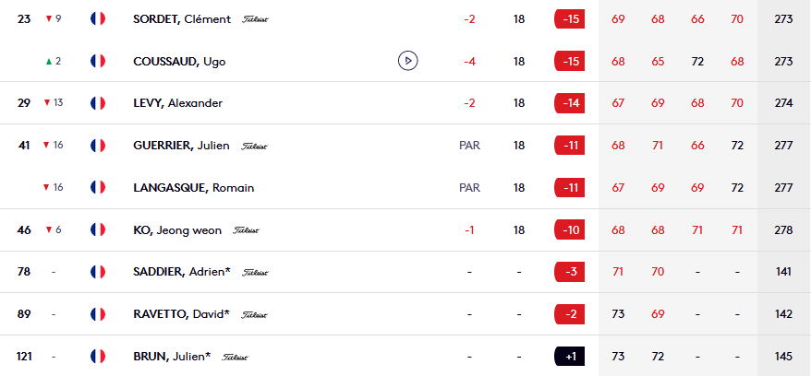Viewport: 811px width, 376px height.
Task: Expand the GUERRIER, Julien row via -11 badge
Action: (569, 145)
